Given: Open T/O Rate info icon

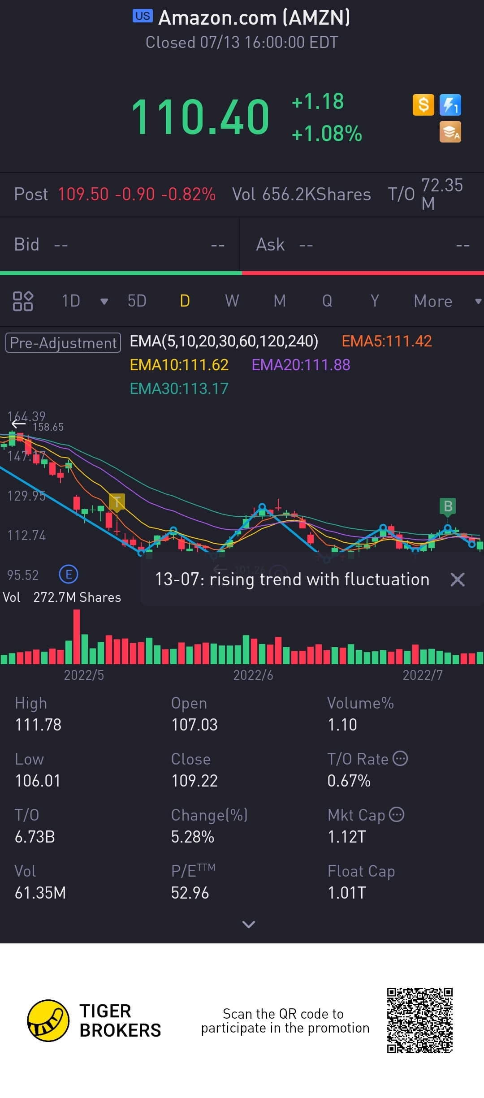Looking at the screenshot, I should [400, 758].
